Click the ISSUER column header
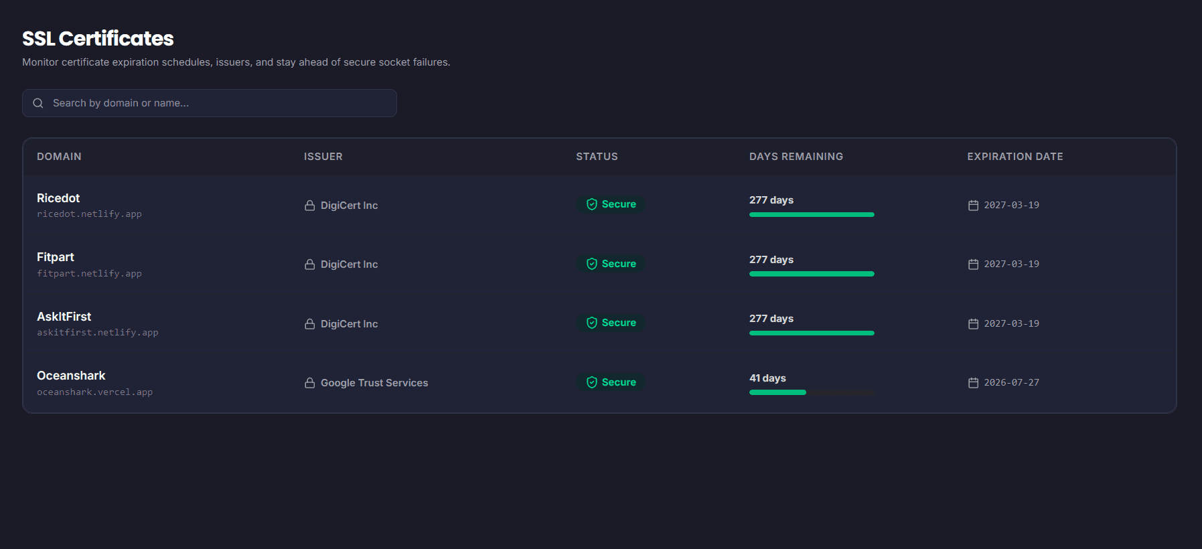Screen dimensions: 1202x549 pyautogui.click(x=323, y=157)
